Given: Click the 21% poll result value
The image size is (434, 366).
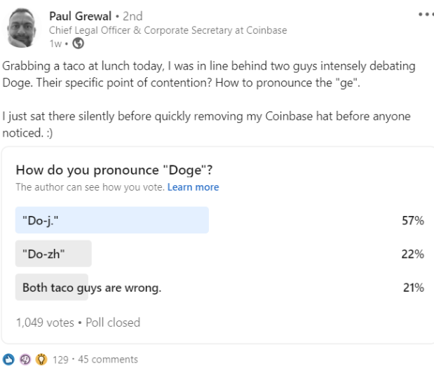Looking at the screenshot, I should 412,287.
